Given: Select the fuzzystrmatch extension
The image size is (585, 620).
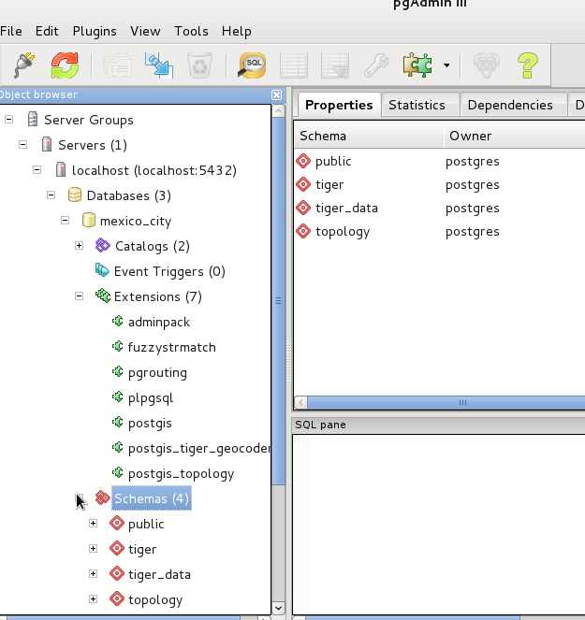Looking at the screenshot, I should tap(172, 347).
